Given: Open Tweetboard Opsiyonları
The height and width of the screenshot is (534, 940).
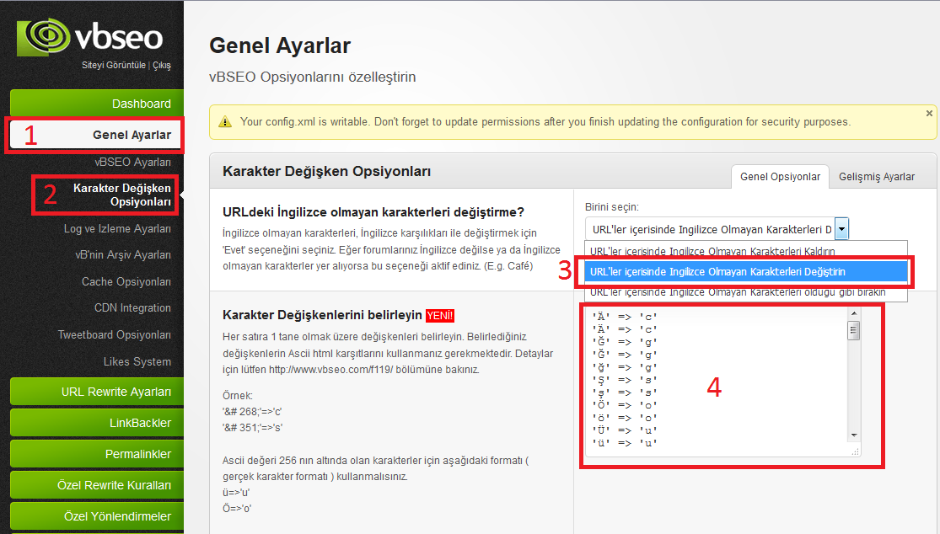Looking at the screenshot, I should pyautogui.click(x=115, y=334).
